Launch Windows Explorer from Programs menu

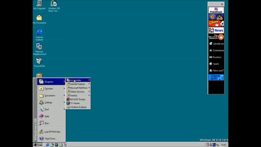[x=78, y=107]
